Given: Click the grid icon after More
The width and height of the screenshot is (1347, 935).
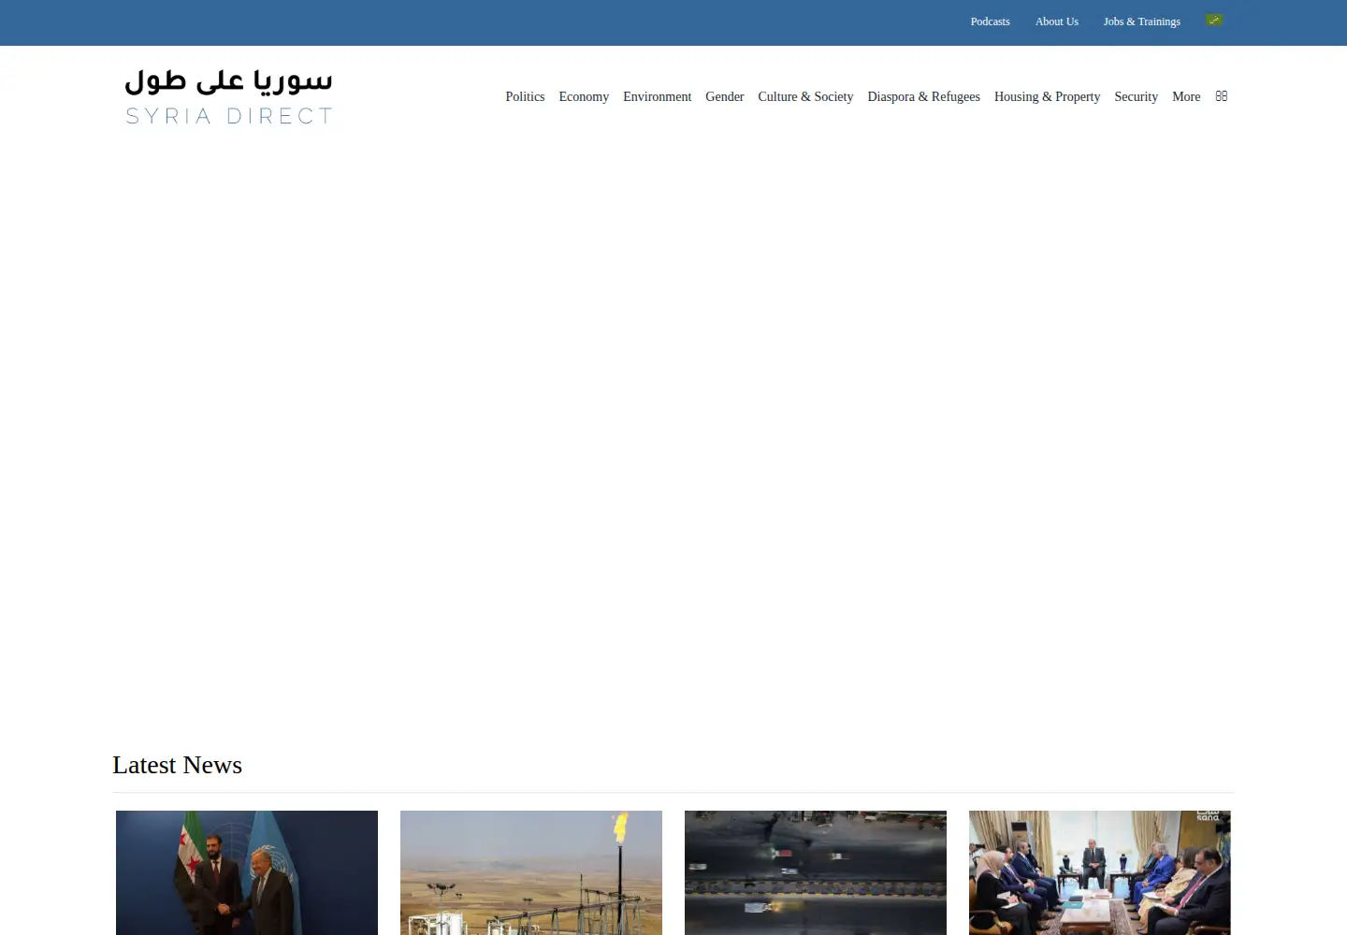Looking at the screenshot, I should pos(1221,96).
